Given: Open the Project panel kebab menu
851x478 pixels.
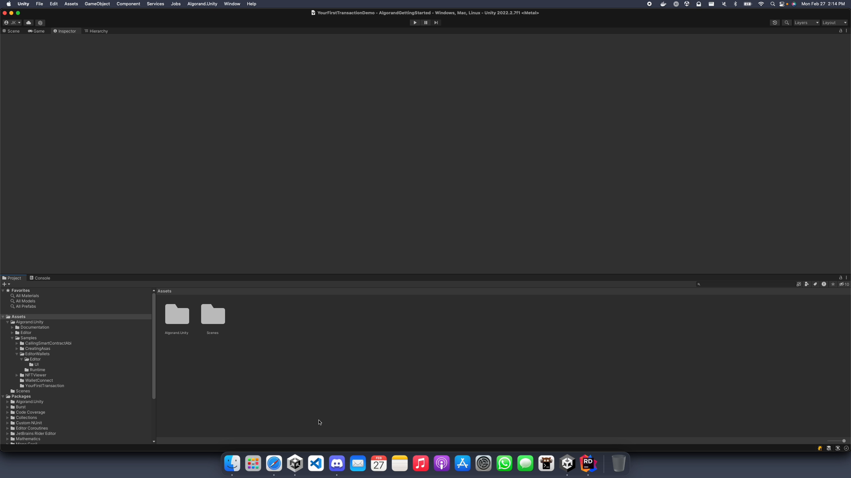Looking at the screenshot, I should point(846,278).
